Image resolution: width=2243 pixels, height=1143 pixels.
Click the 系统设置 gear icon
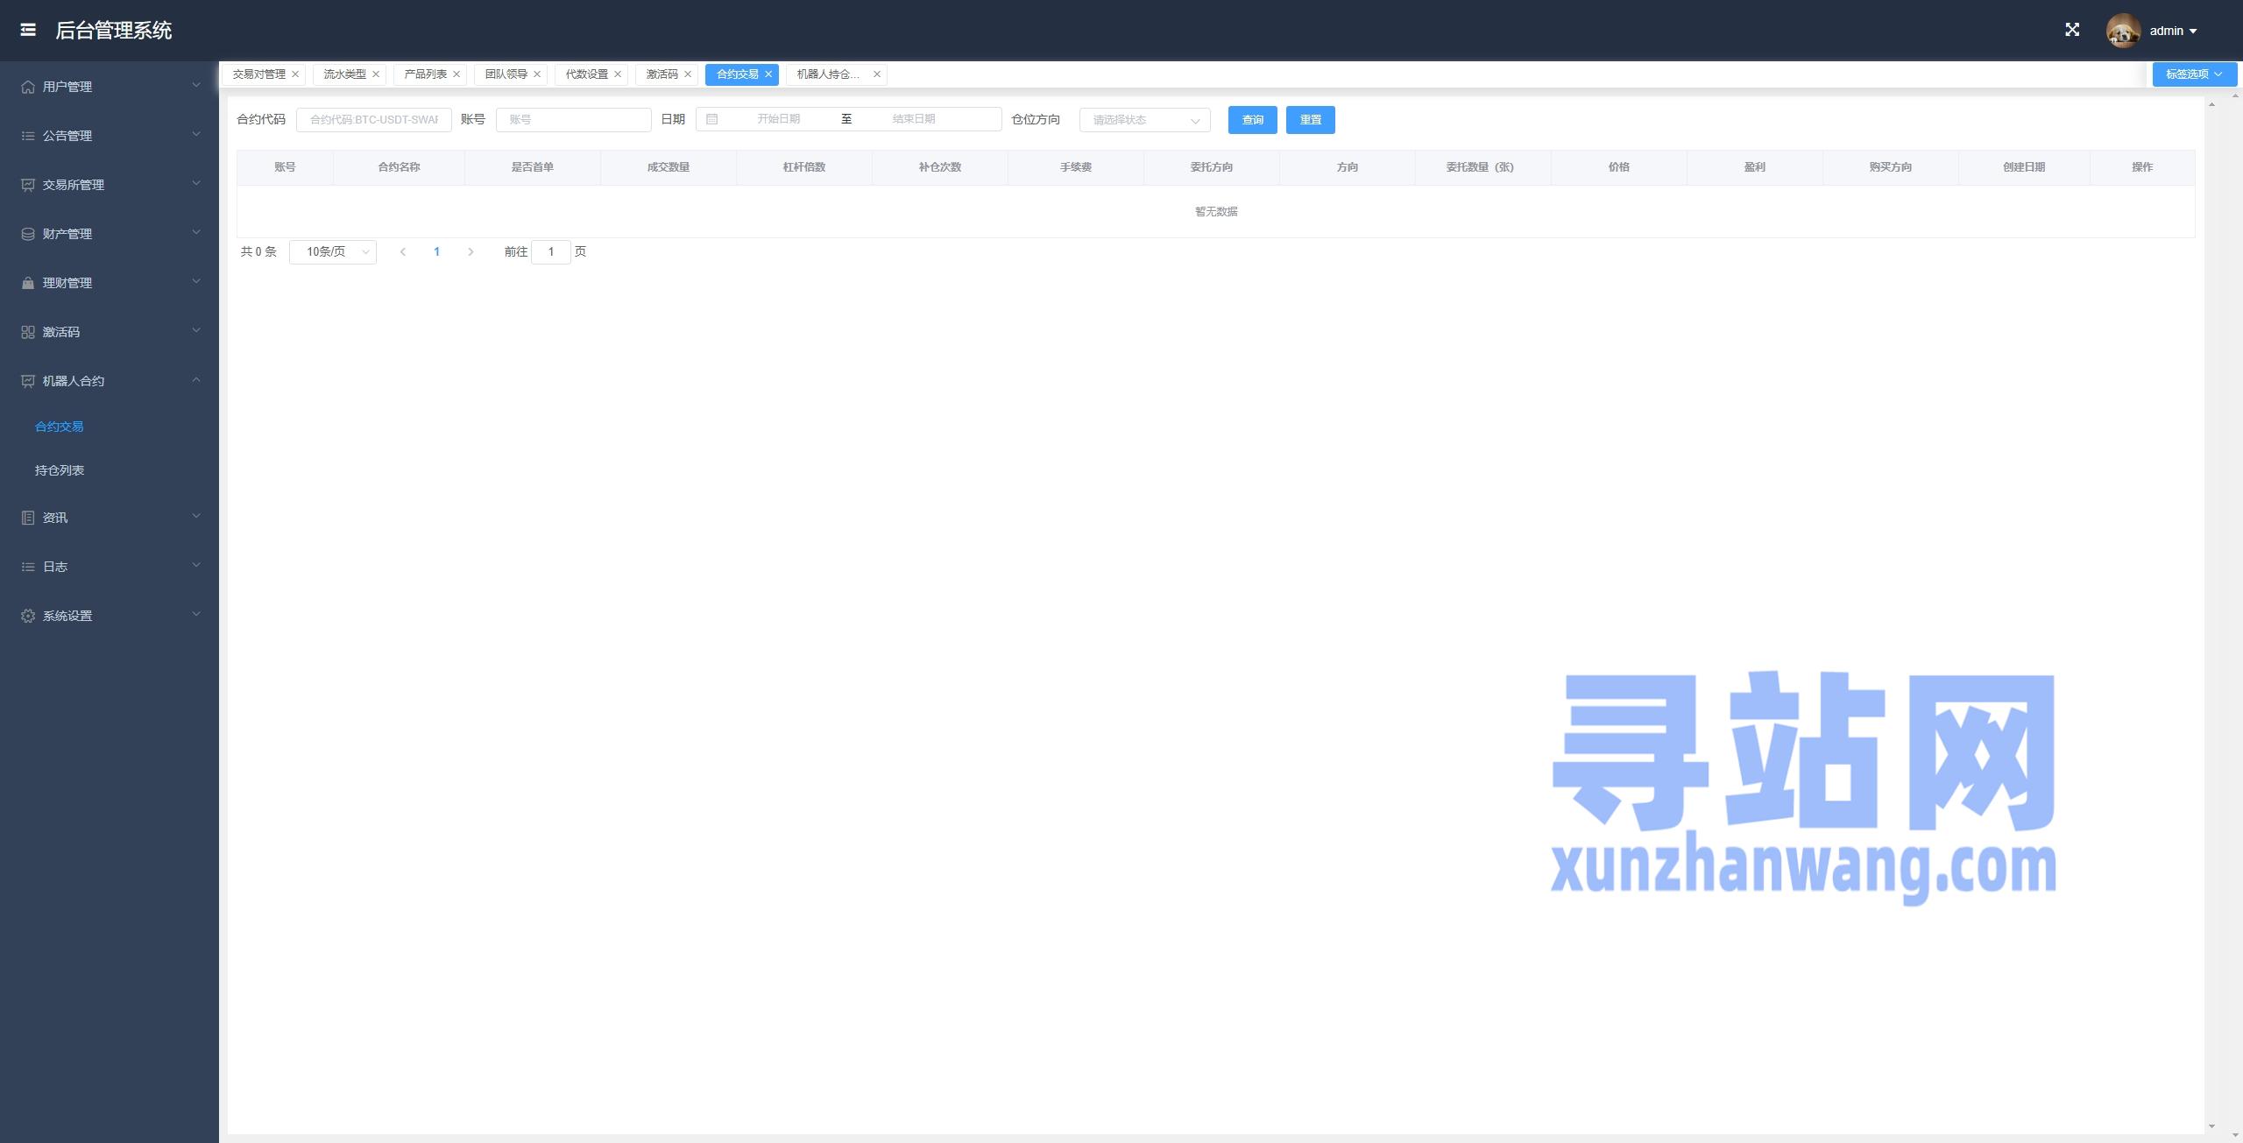click(x=28, y=616)
